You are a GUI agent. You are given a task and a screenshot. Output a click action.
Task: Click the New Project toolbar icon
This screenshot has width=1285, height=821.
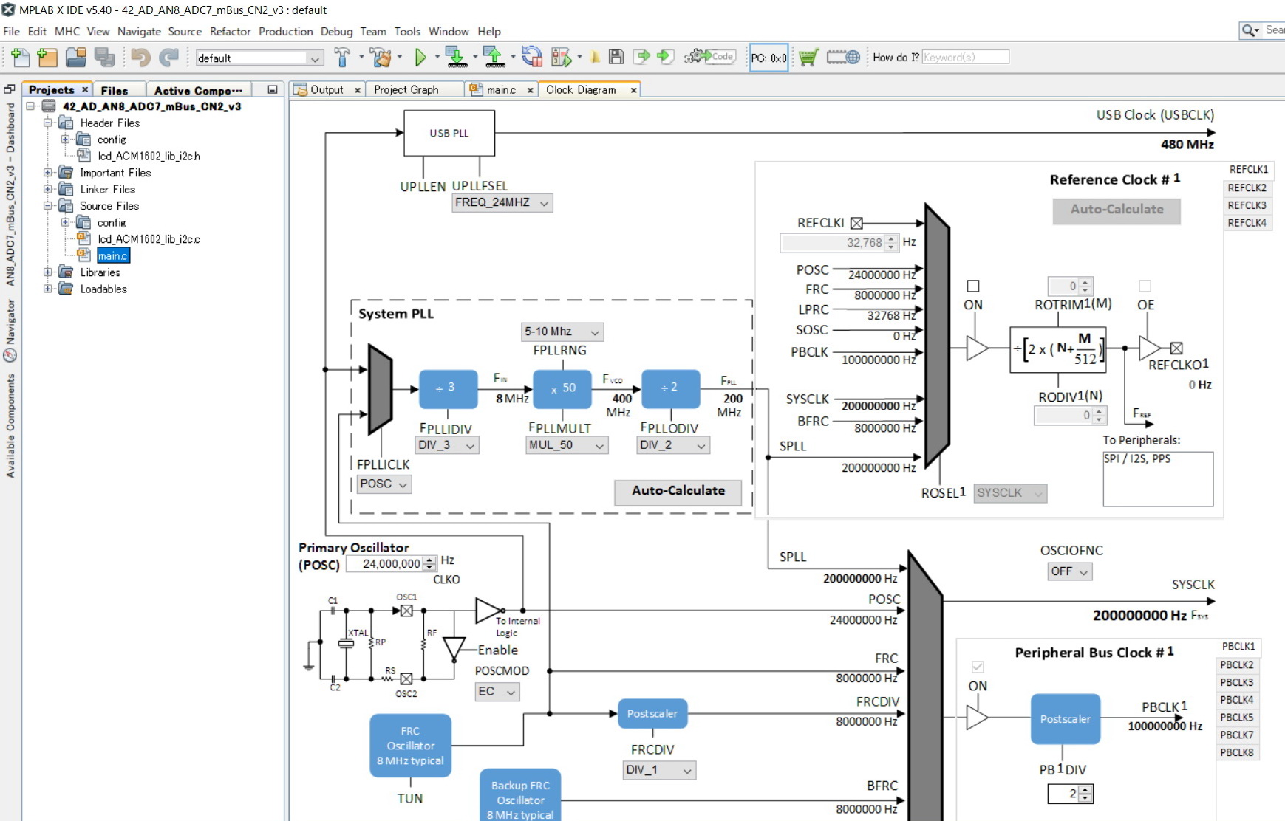coord(47,58)
